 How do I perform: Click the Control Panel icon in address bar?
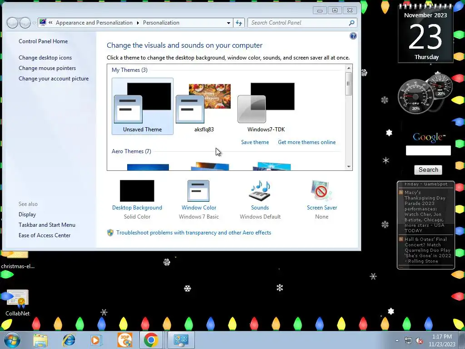[x=43, y=23]
